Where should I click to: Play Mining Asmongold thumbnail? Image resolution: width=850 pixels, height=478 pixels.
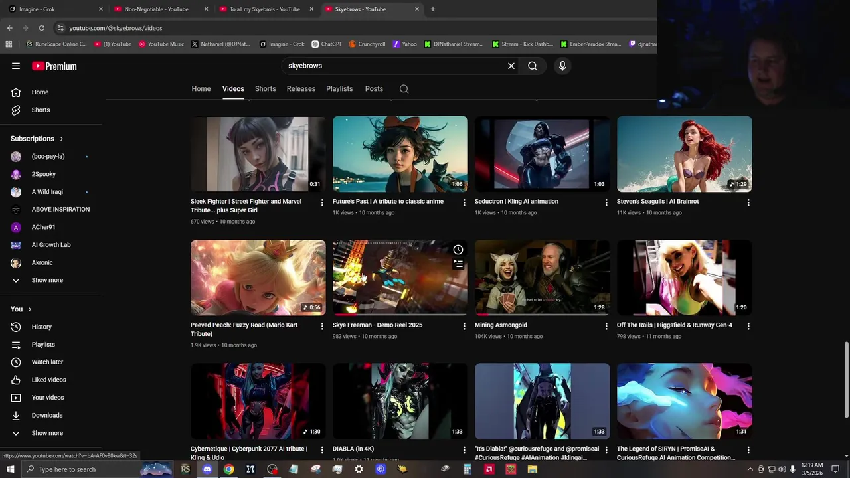[542, 278]
